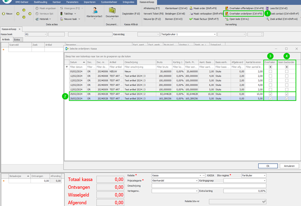Click Overhalen orderlijnen (Ctrl+F9)
The width and height of the screenshot is (301, 206).
[244, 14]
